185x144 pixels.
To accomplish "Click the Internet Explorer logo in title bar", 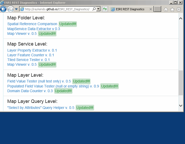I will point(2,2).
